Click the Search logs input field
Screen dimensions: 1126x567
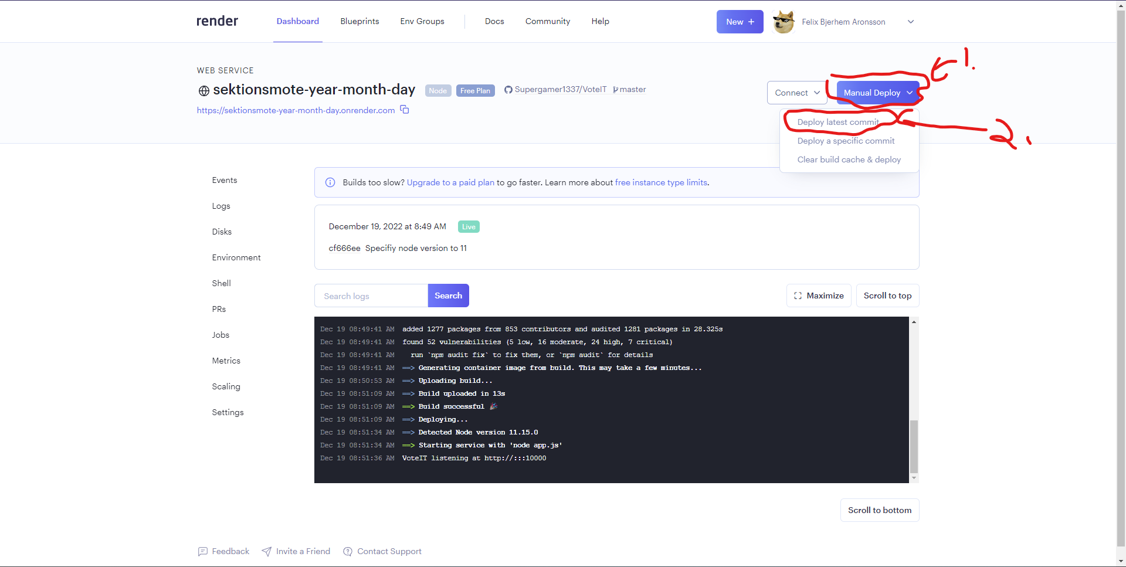coord(371,296)
